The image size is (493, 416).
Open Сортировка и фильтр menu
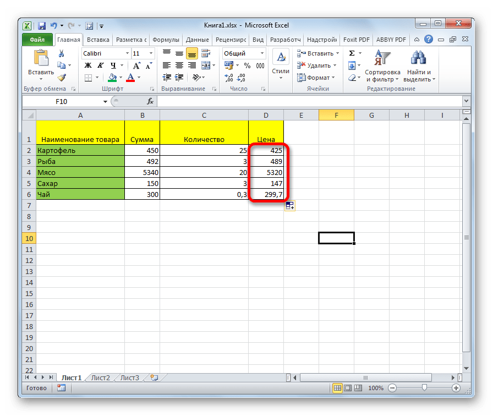pyautogui.click(x=382, y=65)
